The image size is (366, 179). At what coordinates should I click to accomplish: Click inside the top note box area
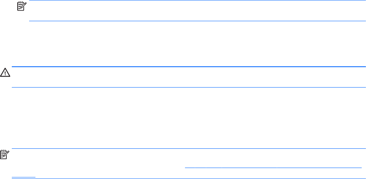[x=197, y=11]
